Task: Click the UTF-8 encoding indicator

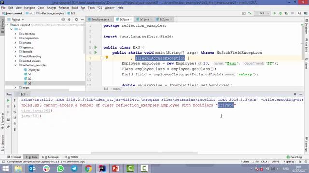Action: (x=276, y=161)
